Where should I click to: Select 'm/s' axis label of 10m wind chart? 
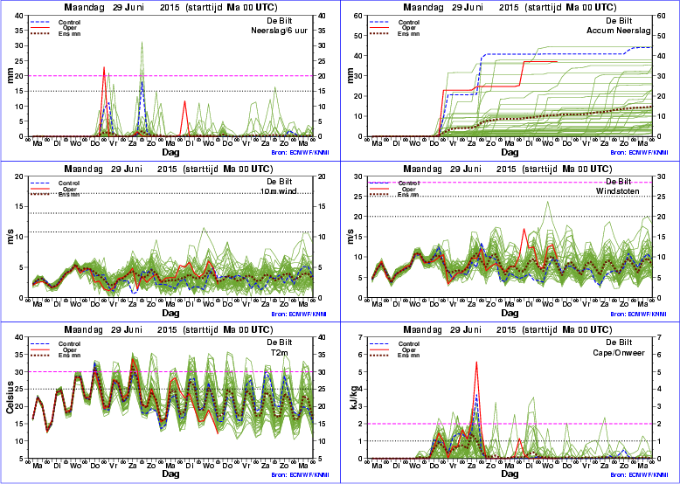[10, 237]
